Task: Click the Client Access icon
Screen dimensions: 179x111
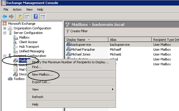Action: pyautogui.click(x=15, y=42)
